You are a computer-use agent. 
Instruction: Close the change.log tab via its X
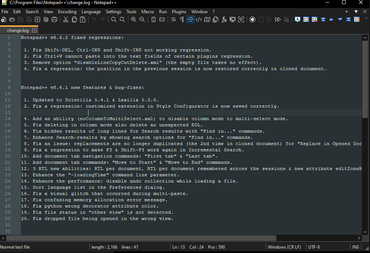click(34, 30)
